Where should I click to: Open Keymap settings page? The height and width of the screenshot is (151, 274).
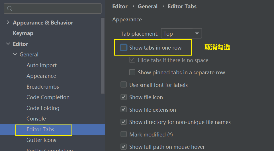23,33
